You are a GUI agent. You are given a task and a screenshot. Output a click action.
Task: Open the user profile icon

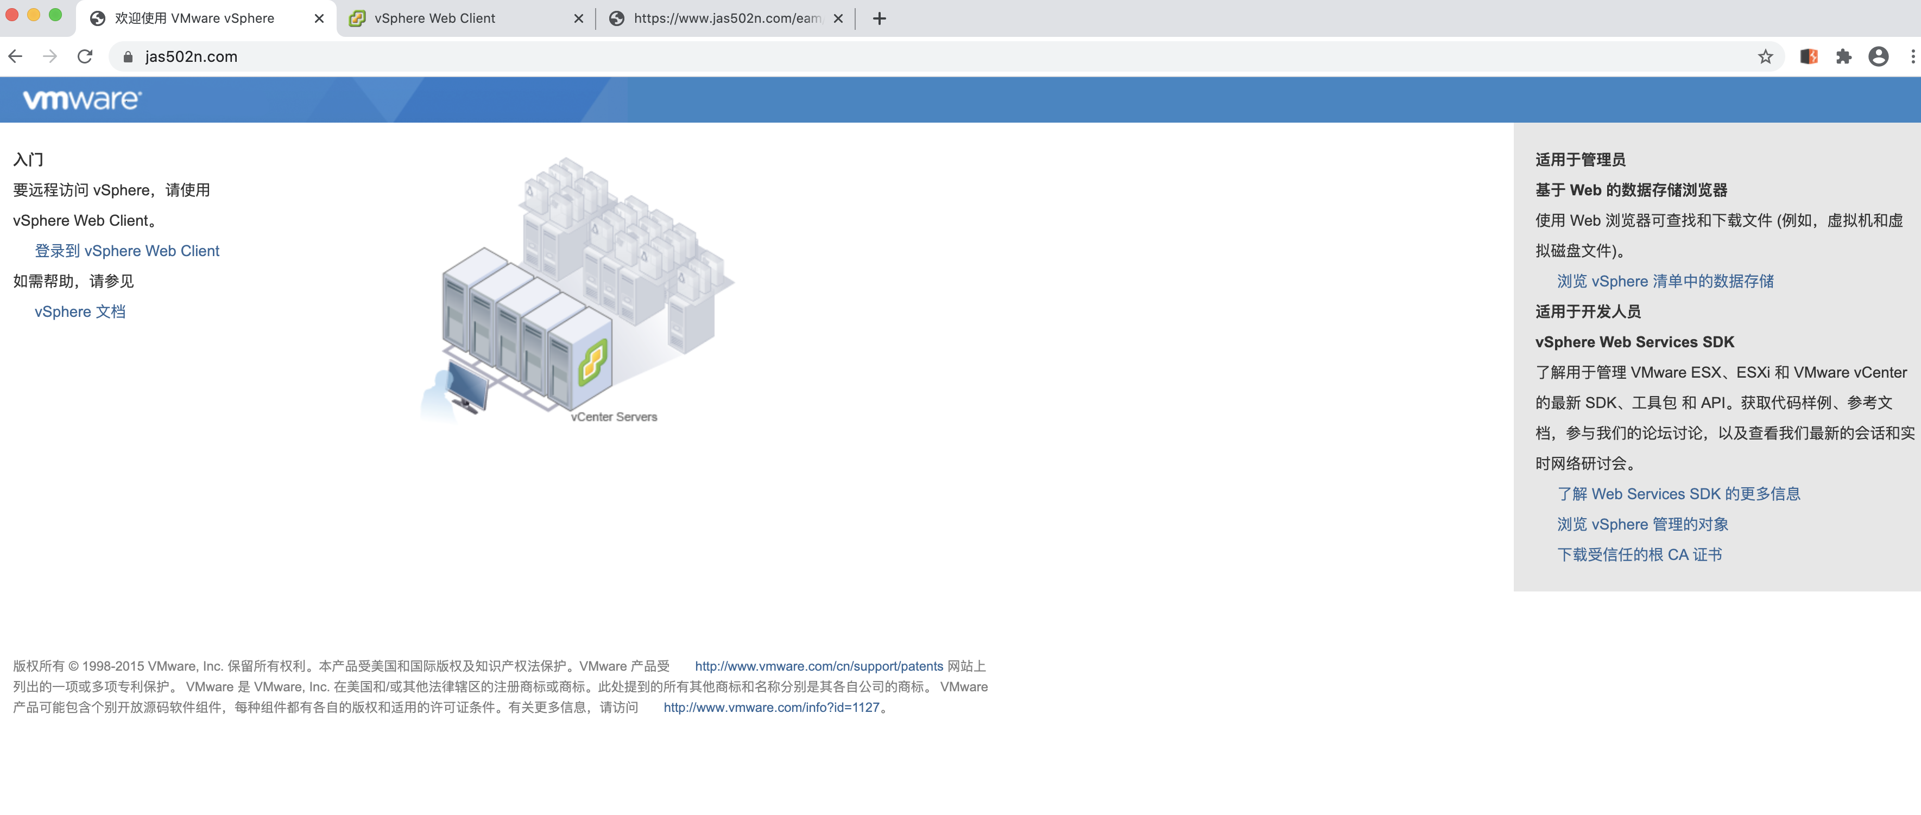point(1879,56)
